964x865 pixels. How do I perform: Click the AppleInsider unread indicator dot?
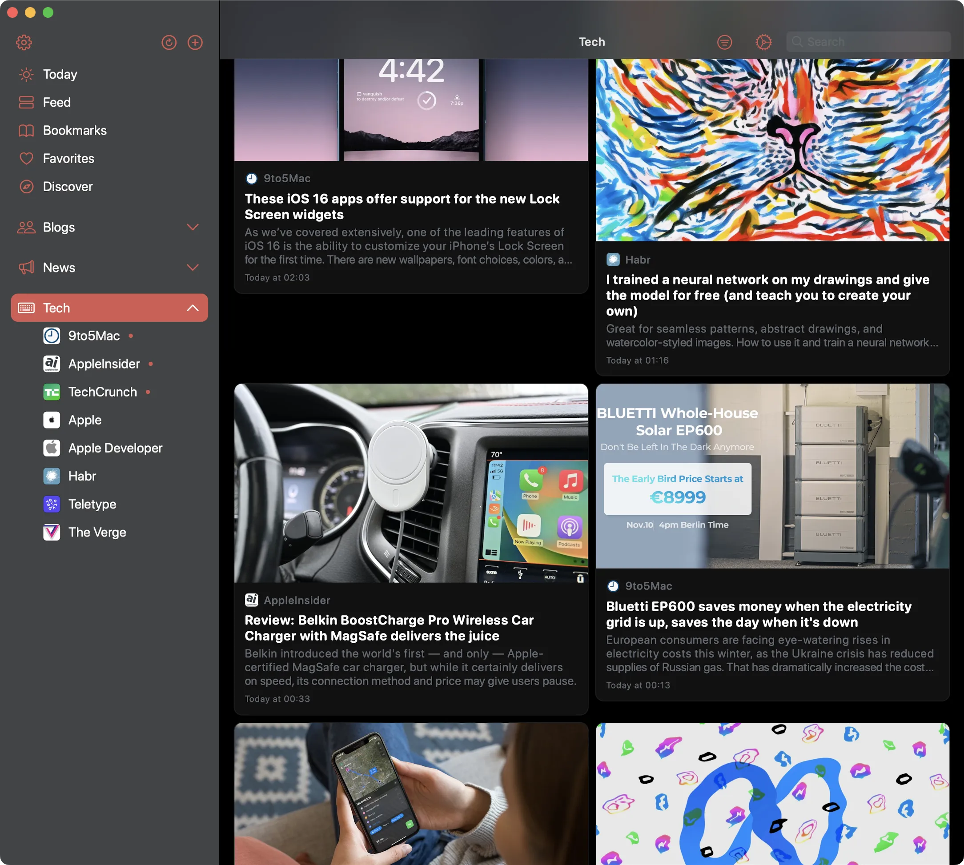(151, 364)
